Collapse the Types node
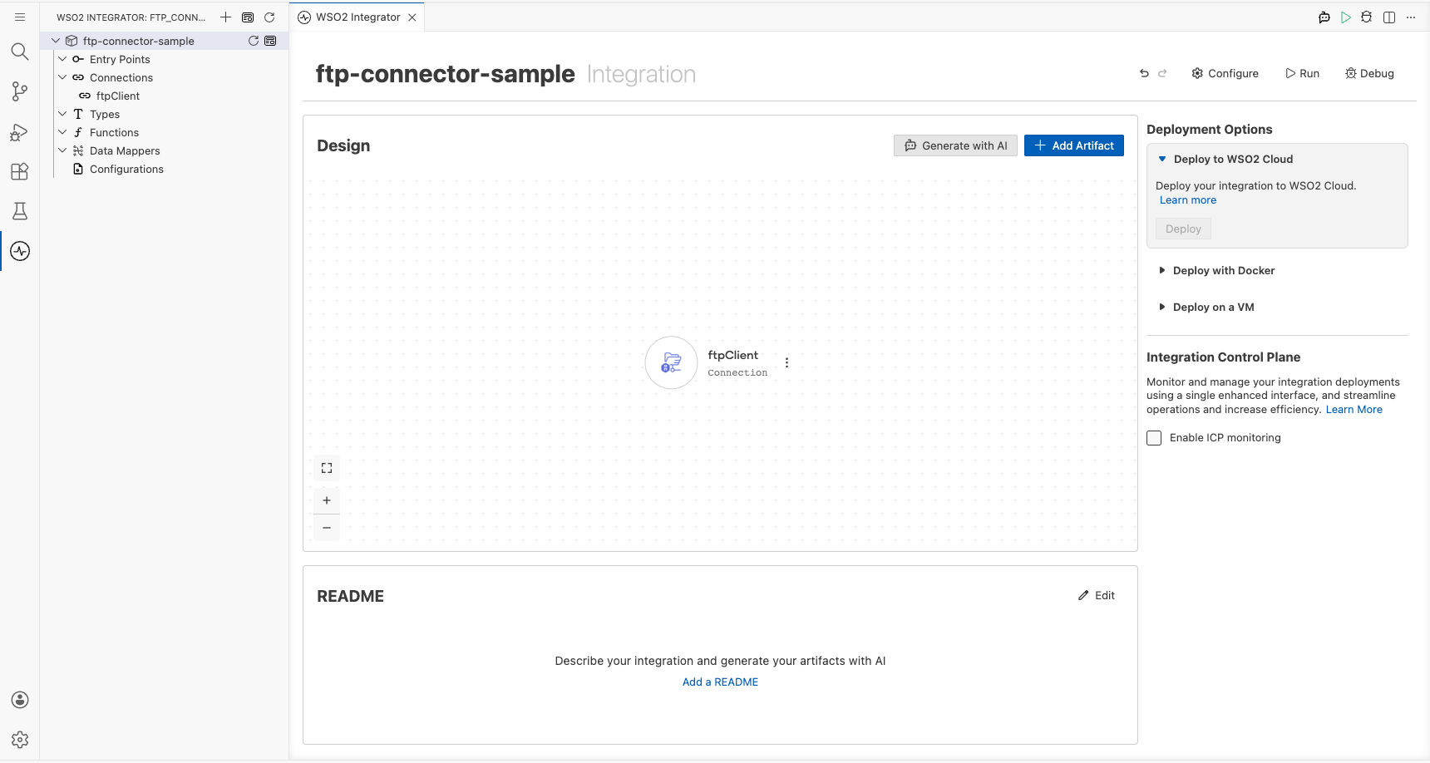This screenshot has width=1430, height=763. coord(62,114)
